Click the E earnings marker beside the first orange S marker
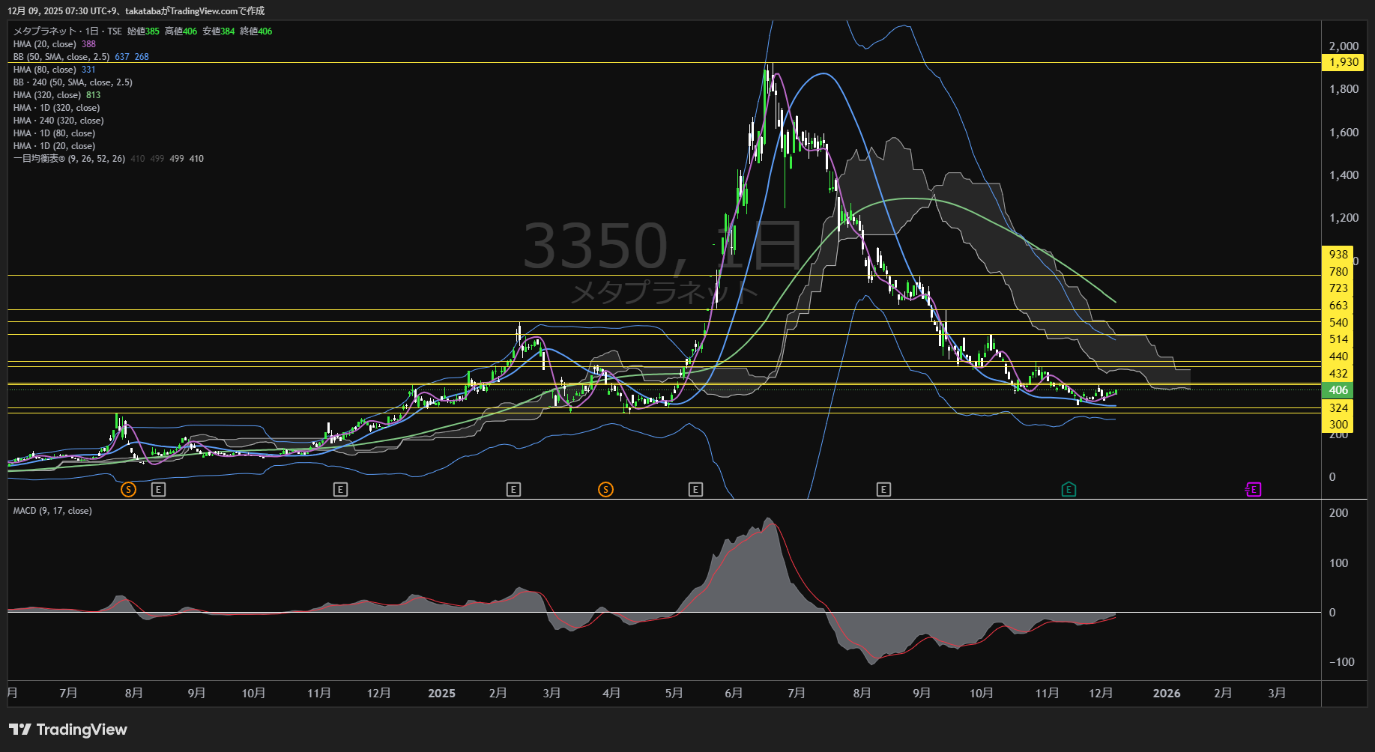The width and height of the screenshot is (1375, 752). (x=158, y=490)
